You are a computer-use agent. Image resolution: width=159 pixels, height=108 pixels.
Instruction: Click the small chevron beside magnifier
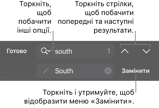click(49, 51)
